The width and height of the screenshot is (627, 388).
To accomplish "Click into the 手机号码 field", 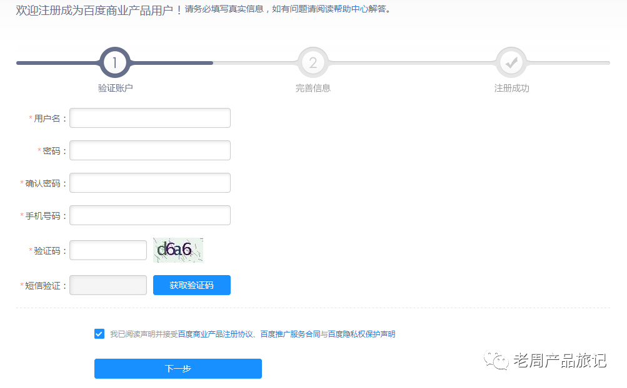I will point(150,215).
